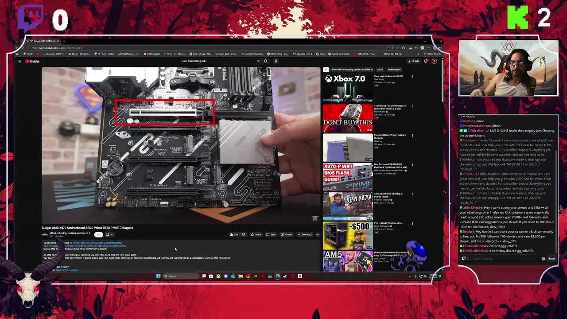The width and height of the screenshot is (567, 319).
Task: Open the Xbox app on the taskbar
Action: (x=218, y=276)
